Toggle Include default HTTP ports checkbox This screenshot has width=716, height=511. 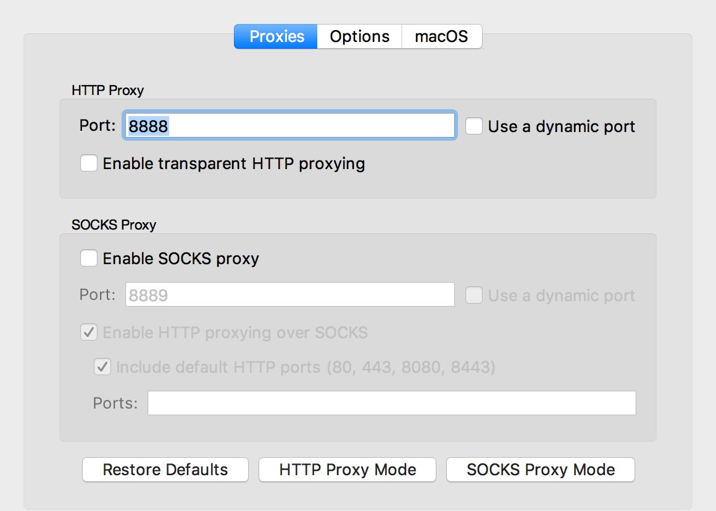(x=102, y=367)
